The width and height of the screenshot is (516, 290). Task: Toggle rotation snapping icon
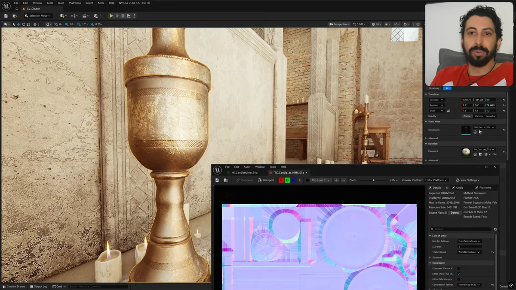(79, 24)
